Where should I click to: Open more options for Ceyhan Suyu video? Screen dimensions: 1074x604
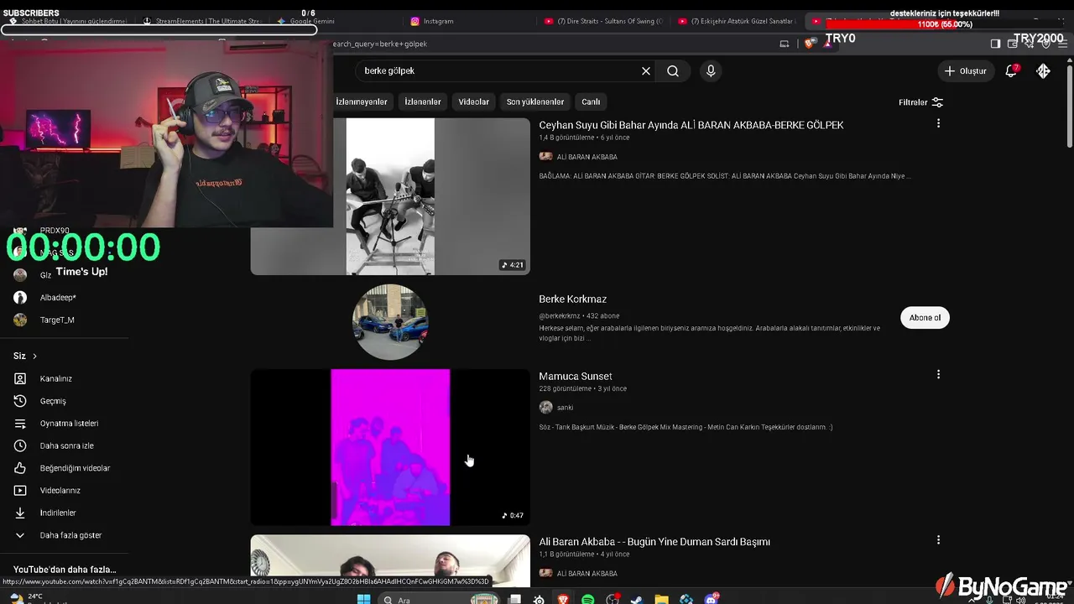(x=938, y=123)
